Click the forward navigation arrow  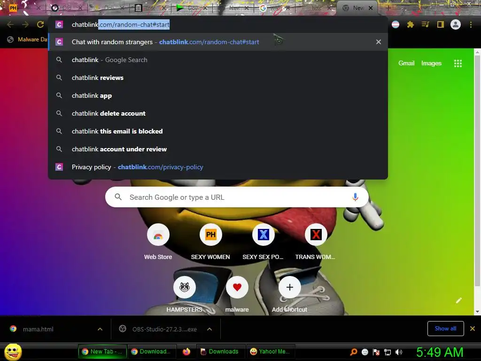[25, 24]
